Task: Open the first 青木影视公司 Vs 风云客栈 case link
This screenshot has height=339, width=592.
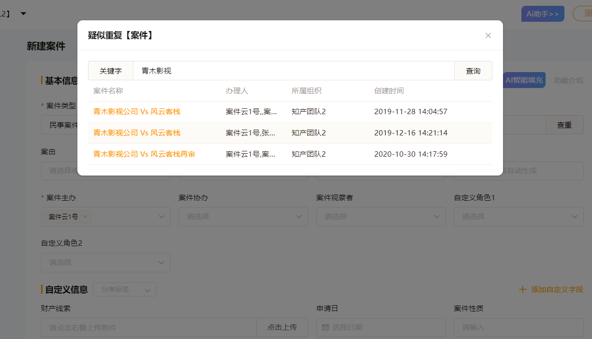Action: coord(137,112)
